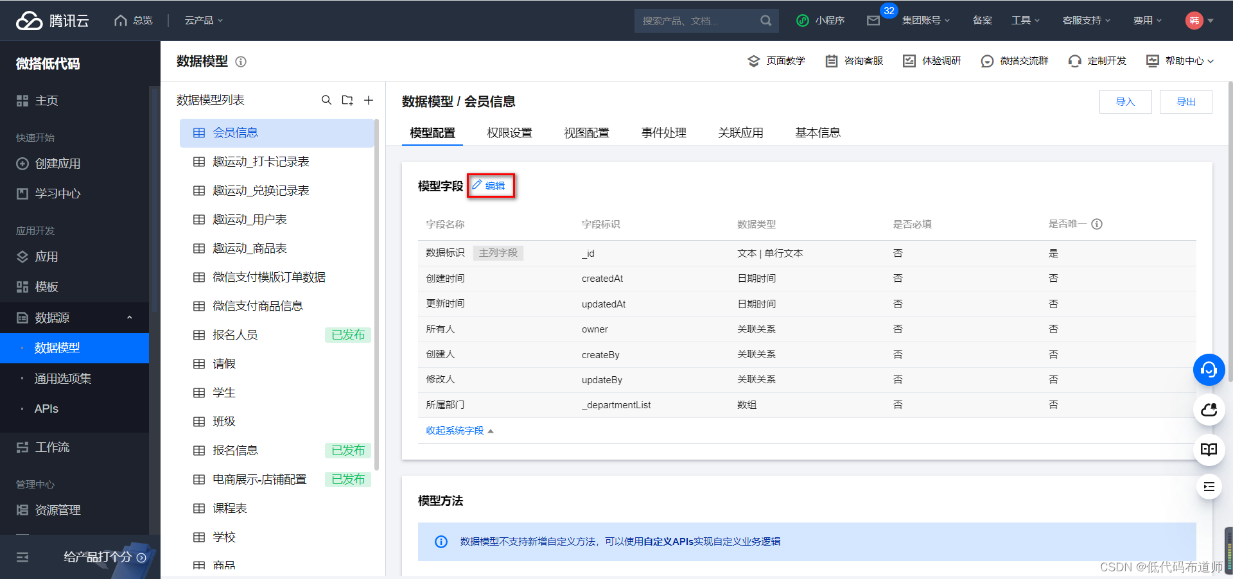Collapse the 数据源 sidebar group
Viewport: 1233px width, 579px height.
pos(129,318)
